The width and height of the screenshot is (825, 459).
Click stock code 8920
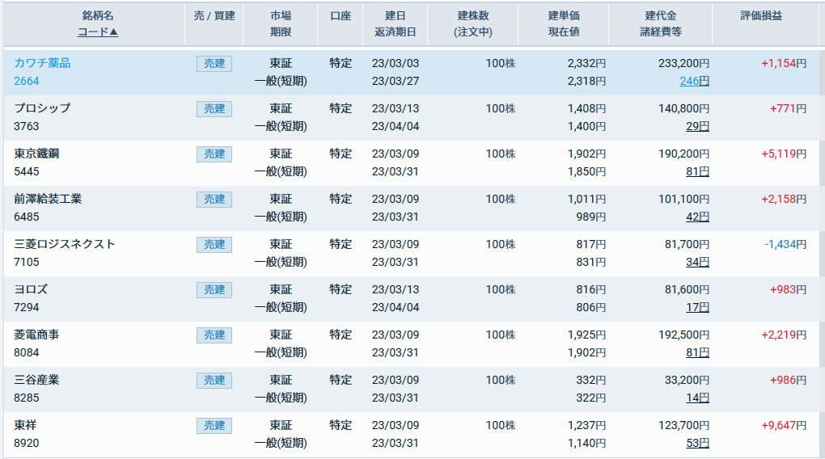tap(27, 443)
